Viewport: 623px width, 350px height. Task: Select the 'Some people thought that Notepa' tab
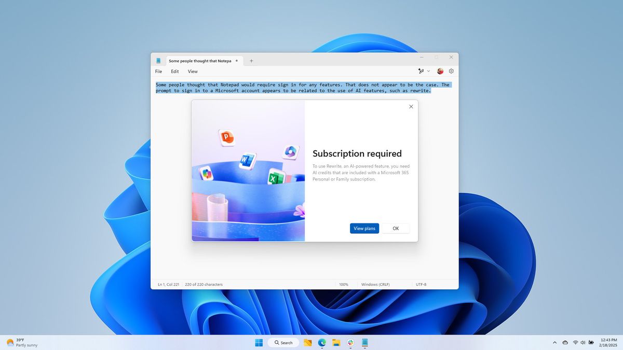click(x=200, y=61)
